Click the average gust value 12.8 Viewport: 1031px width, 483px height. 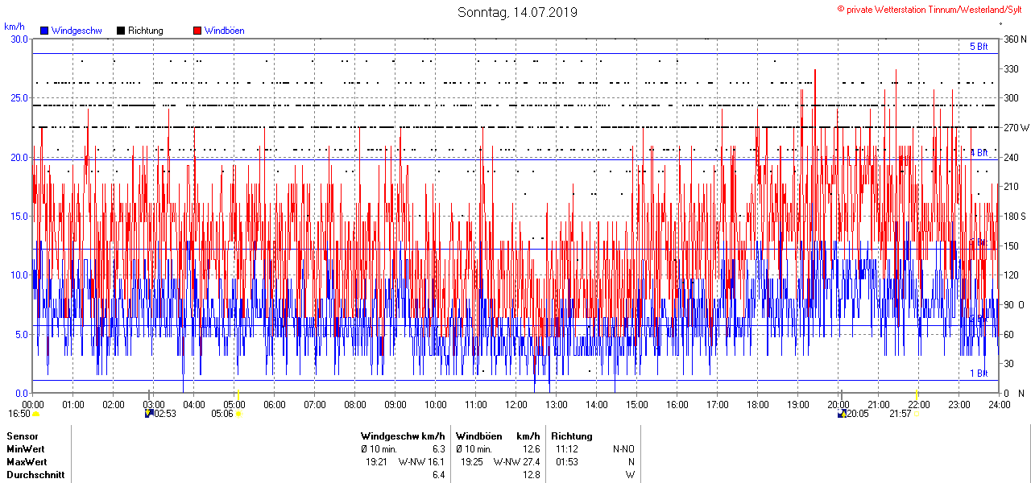[x=530, y=475]
